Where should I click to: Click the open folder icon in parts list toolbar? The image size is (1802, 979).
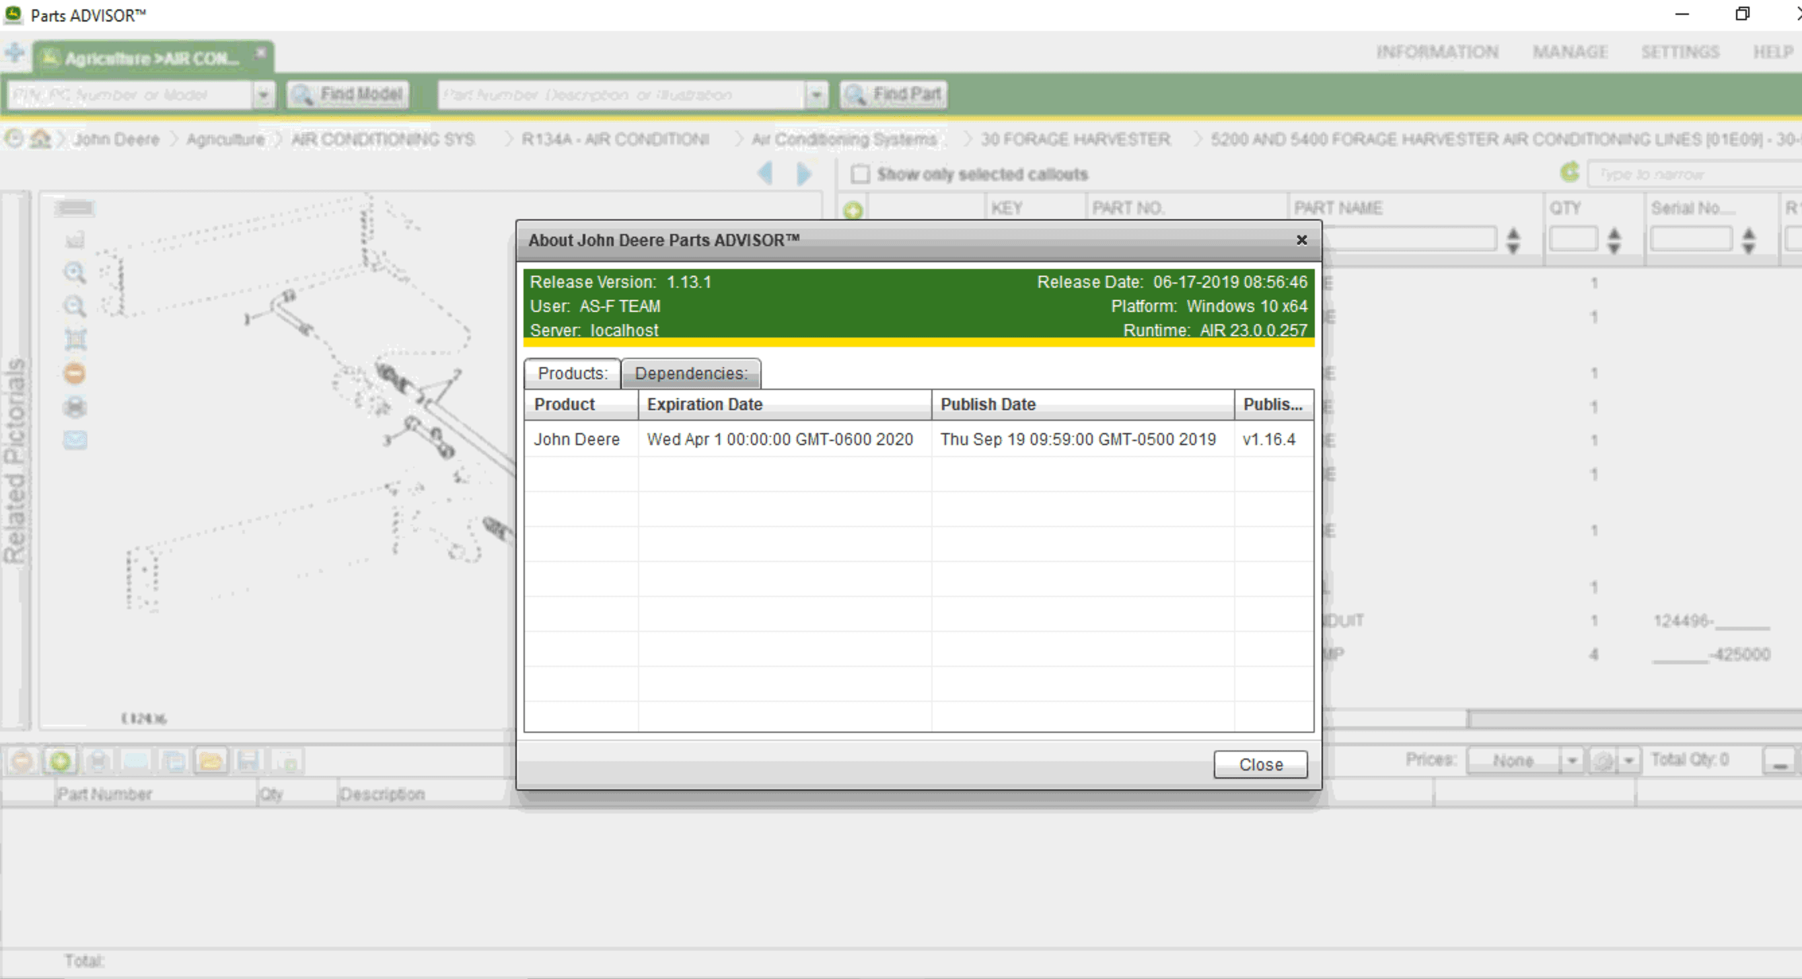pos(211,760)
